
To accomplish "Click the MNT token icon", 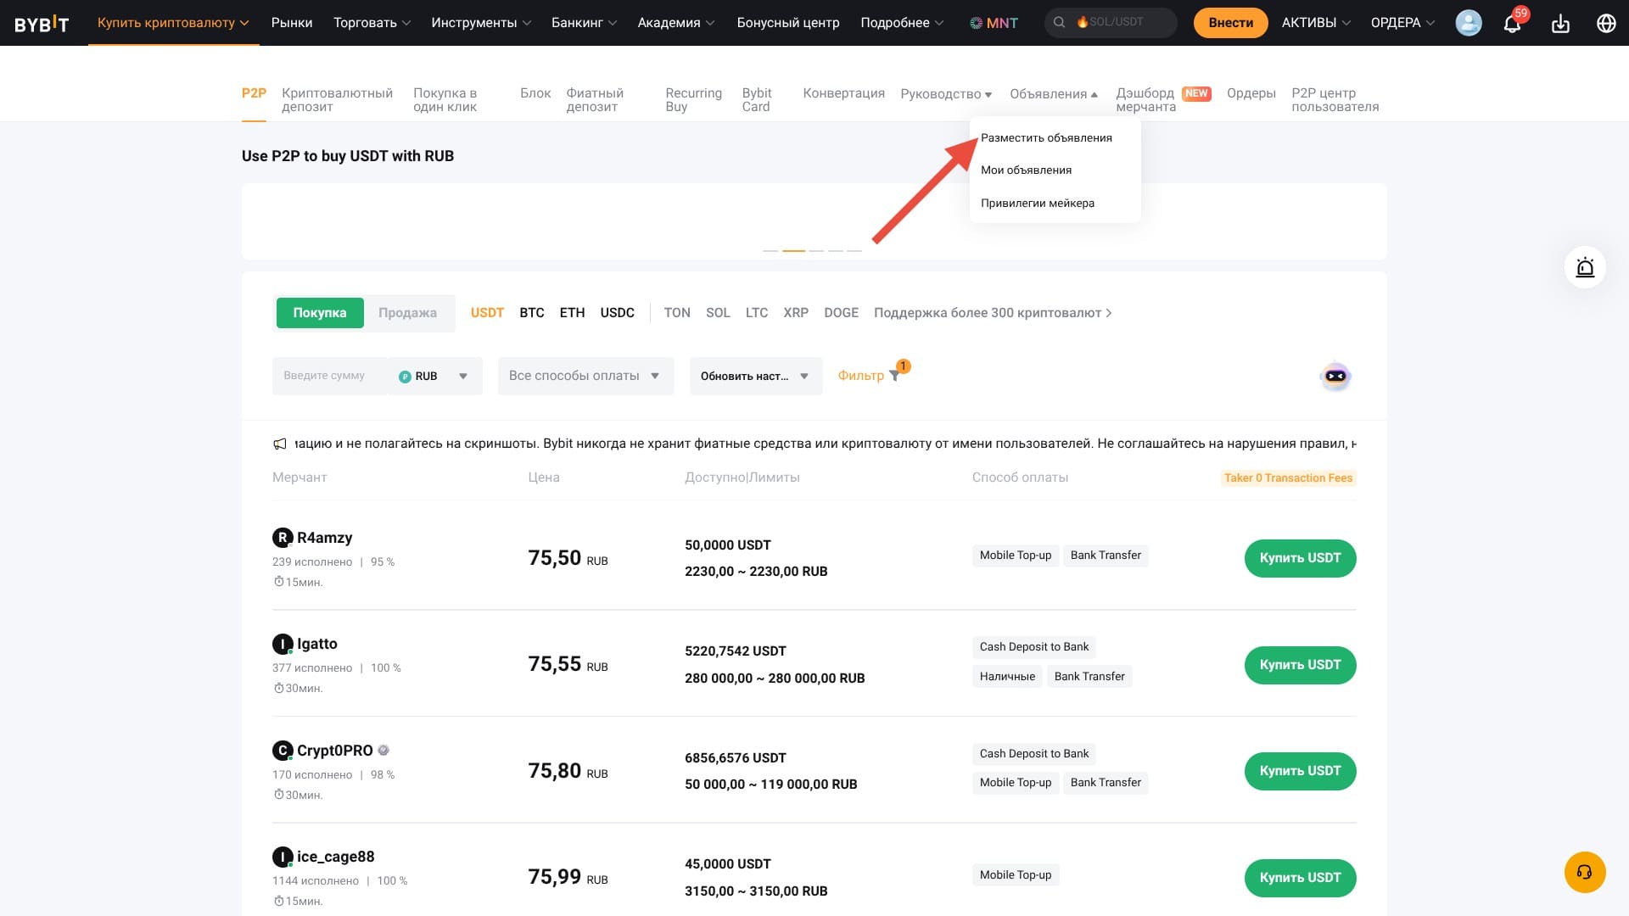I will (x=976, y=23).
